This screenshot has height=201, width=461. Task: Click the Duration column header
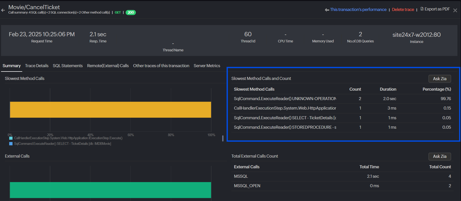388,89
